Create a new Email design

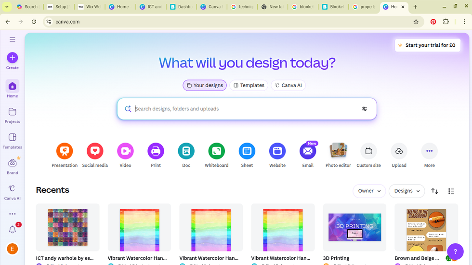pos(308,155)
